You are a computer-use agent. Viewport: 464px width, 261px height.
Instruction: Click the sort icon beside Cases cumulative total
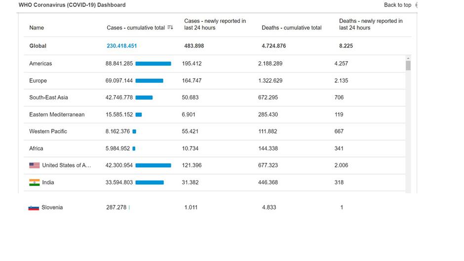(170, 28)
